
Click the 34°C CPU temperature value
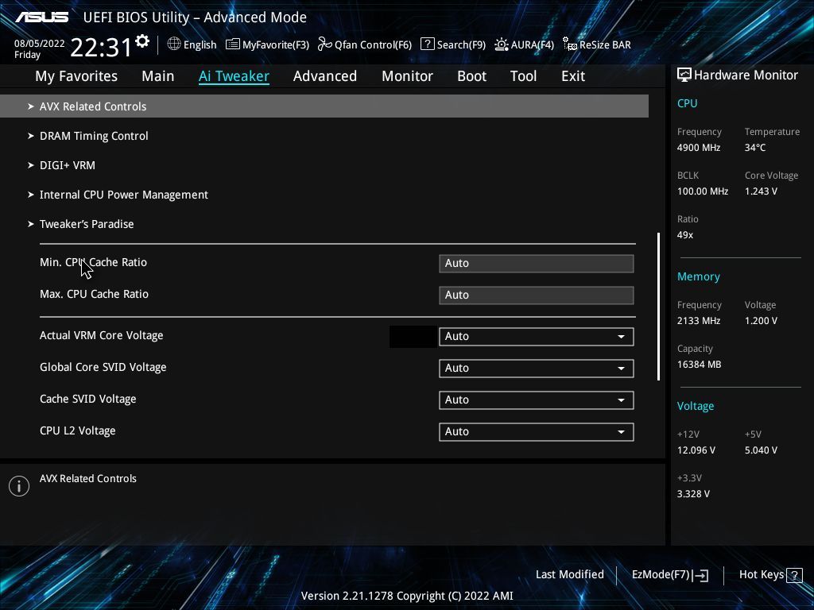tap(755, 148)
